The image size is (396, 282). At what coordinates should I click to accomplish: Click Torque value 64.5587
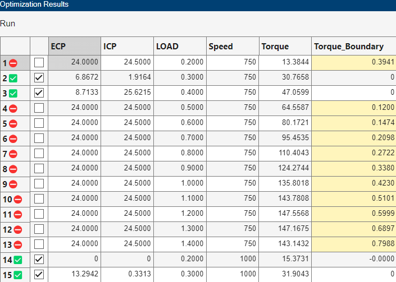(x=295, y=107)
